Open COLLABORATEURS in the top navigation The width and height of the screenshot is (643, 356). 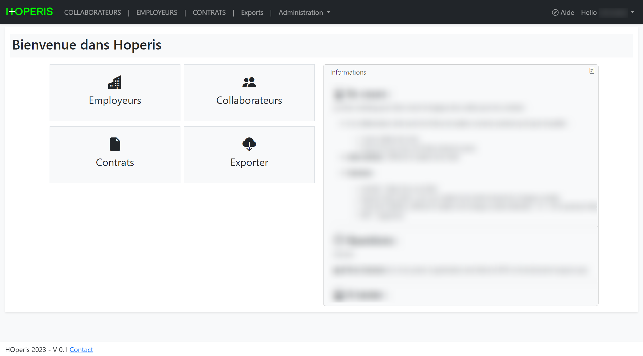coord(92,12)
